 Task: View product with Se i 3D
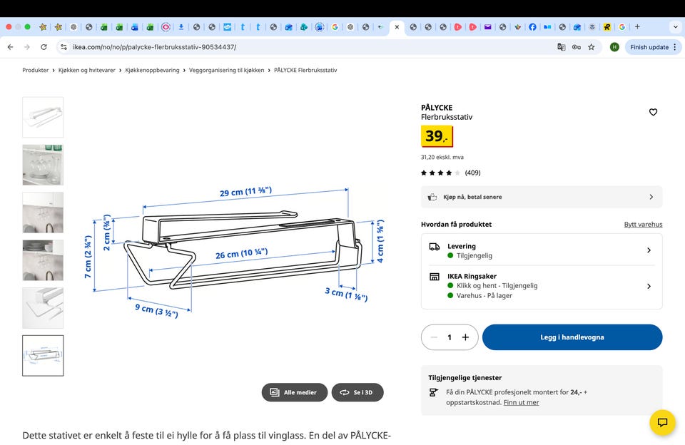[x=357, y=392]
